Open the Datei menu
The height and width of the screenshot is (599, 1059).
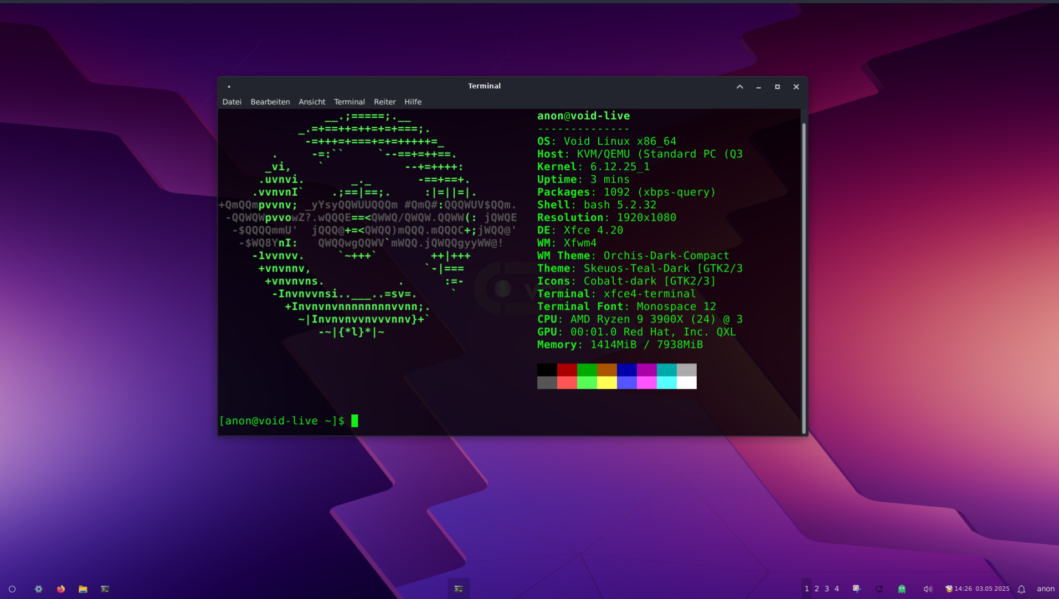232,102
